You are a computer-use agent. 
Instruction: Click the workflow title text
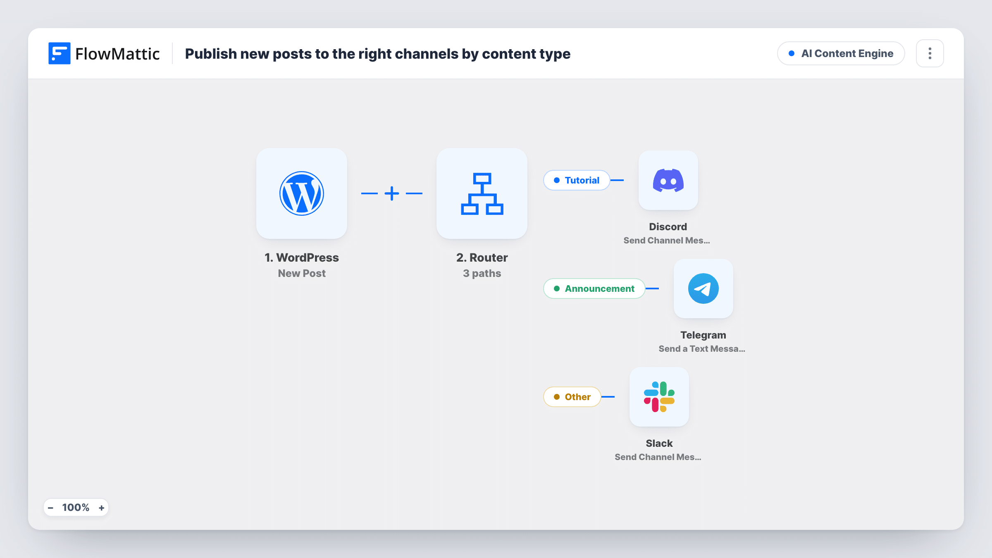[x=378, y=54]
